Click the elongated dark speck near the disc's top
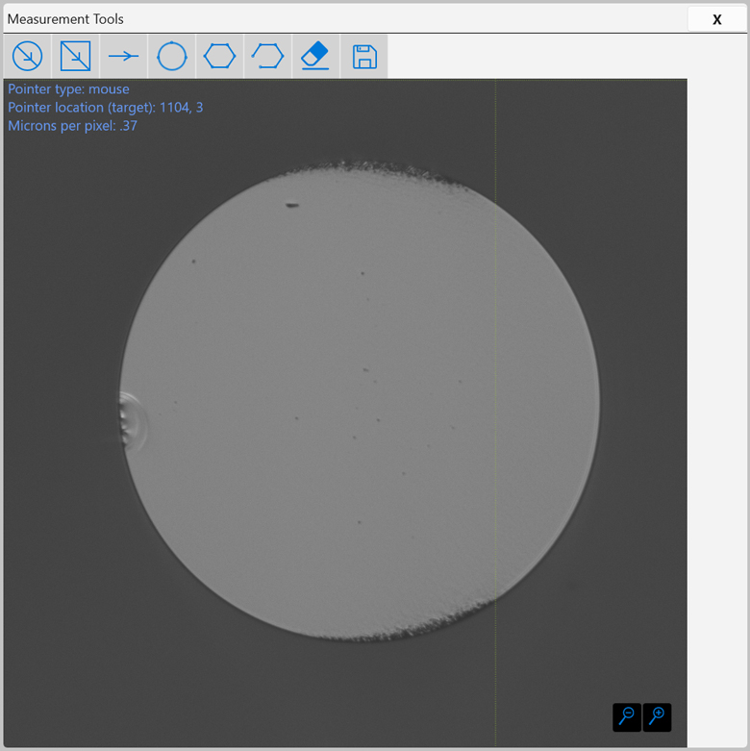750x751 pixels. tap(291, 204)
